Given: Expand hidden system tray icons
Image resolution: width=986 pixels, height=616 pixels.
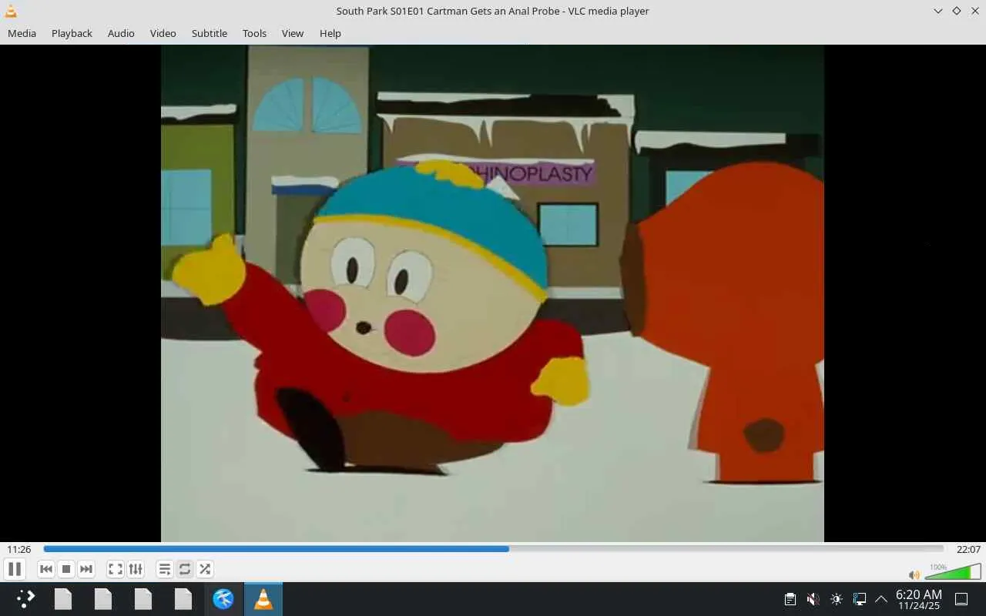Looking at the screenshot, I should pyautogui.click(x=881, y=599).
